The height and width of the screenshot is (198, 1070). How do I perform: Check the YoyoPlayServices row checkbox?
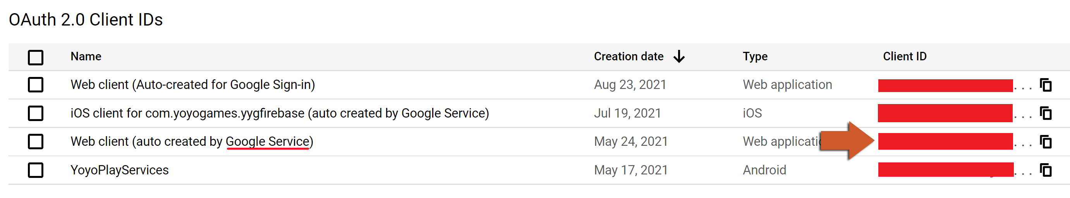click(x=36, y=170)
